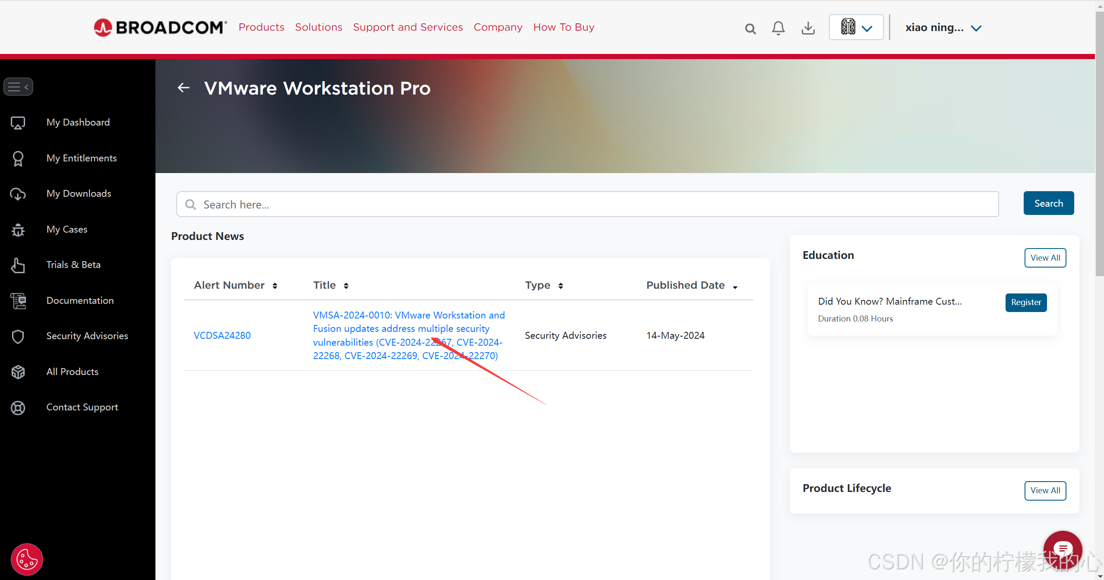1104x580 pixels.
Task: Open All Products page
Action: (x=73, y=372)
